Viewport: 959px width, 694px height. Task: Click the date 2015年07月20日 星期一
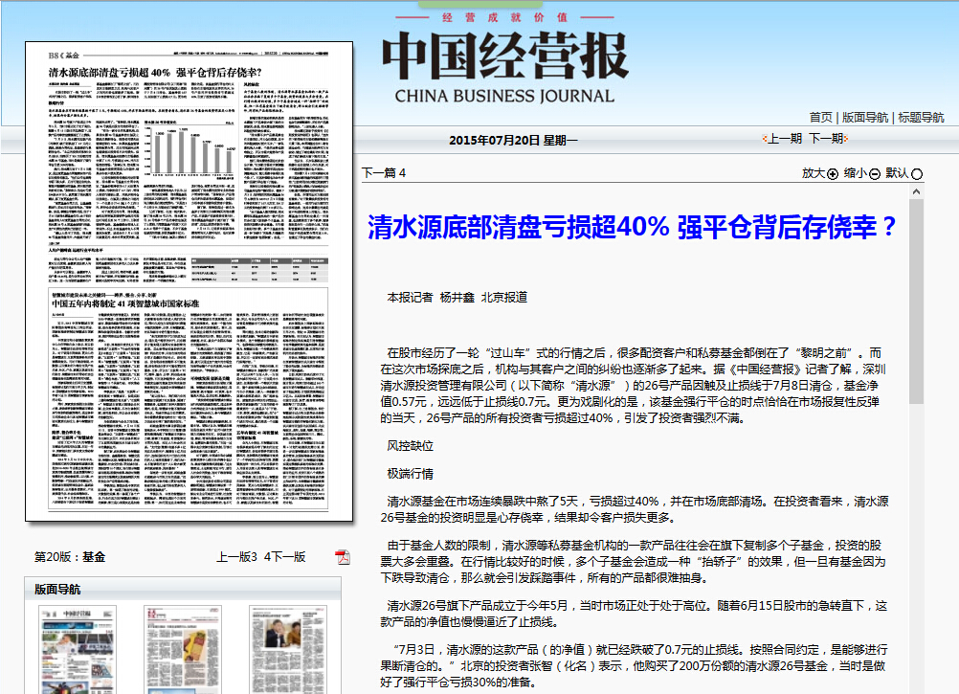click(513, 141)
